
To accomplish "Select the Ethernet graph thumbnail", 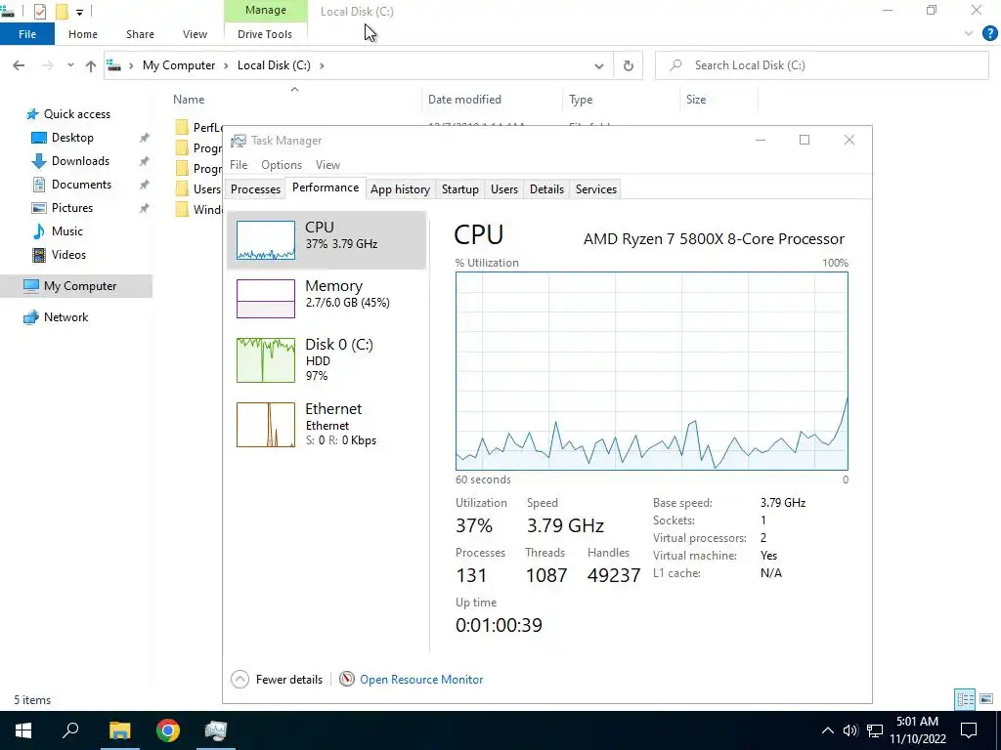I will 266,424.
